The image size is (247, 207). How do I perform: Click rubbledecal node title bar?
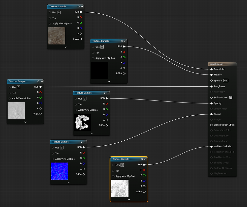222,64
